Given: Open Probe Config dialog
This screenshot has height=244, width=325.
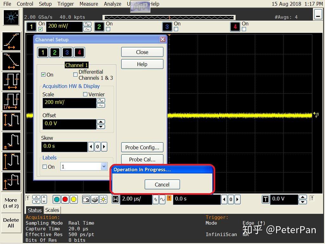Looking at the screenshot, I should [x=142, y=147].
